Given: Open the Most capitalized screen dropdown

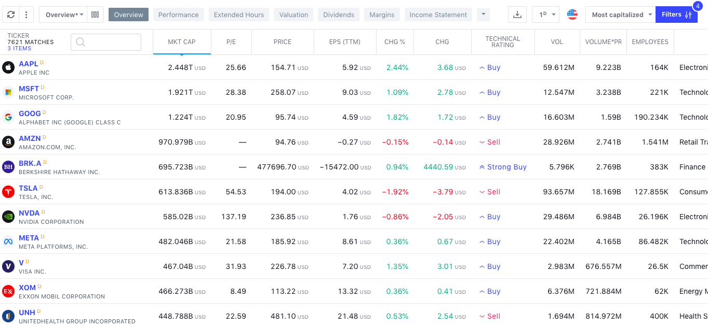Looking at the screenshot, I should coord(620,15).
